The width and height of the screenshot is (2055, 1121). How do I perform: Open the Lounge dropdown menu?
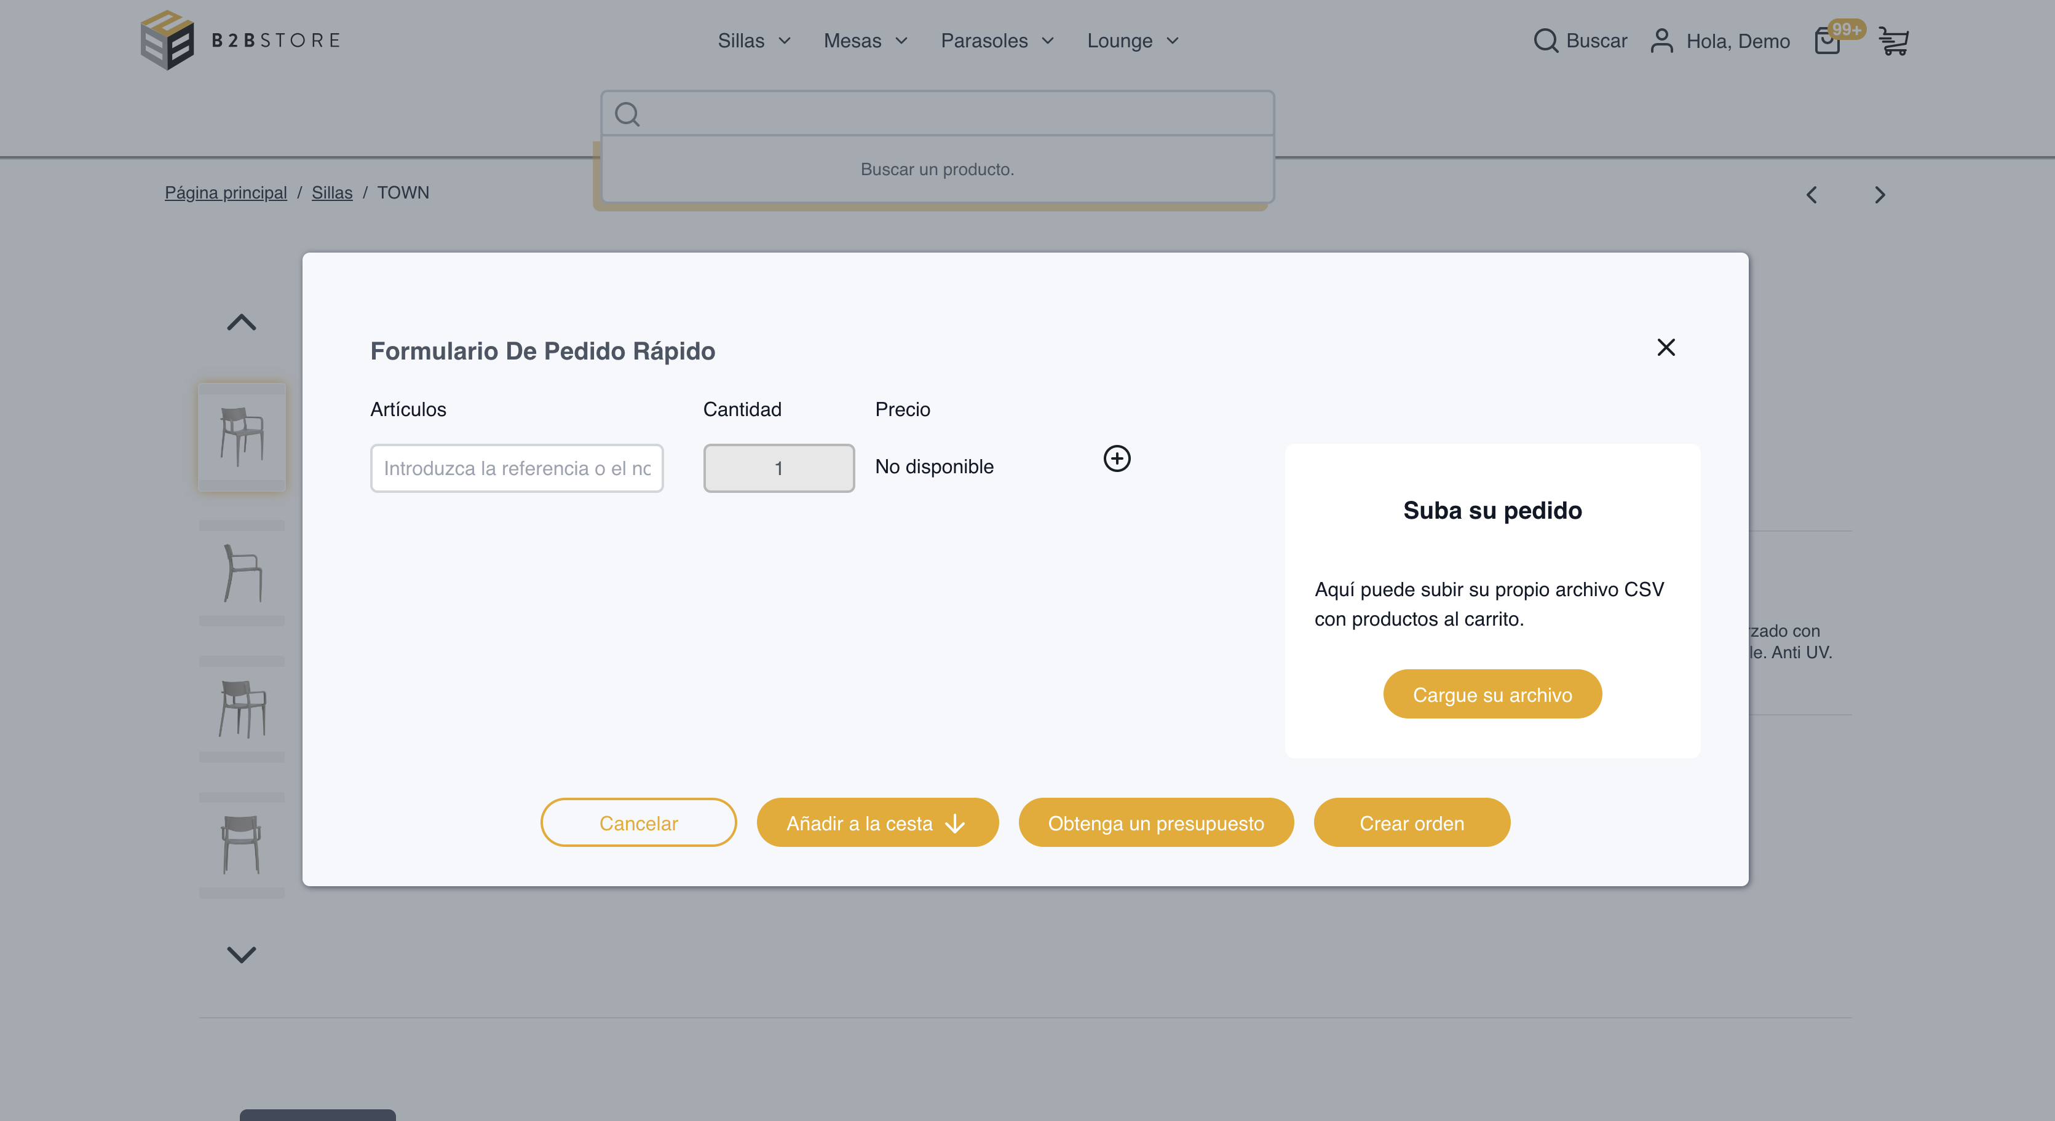point(1131,40)
